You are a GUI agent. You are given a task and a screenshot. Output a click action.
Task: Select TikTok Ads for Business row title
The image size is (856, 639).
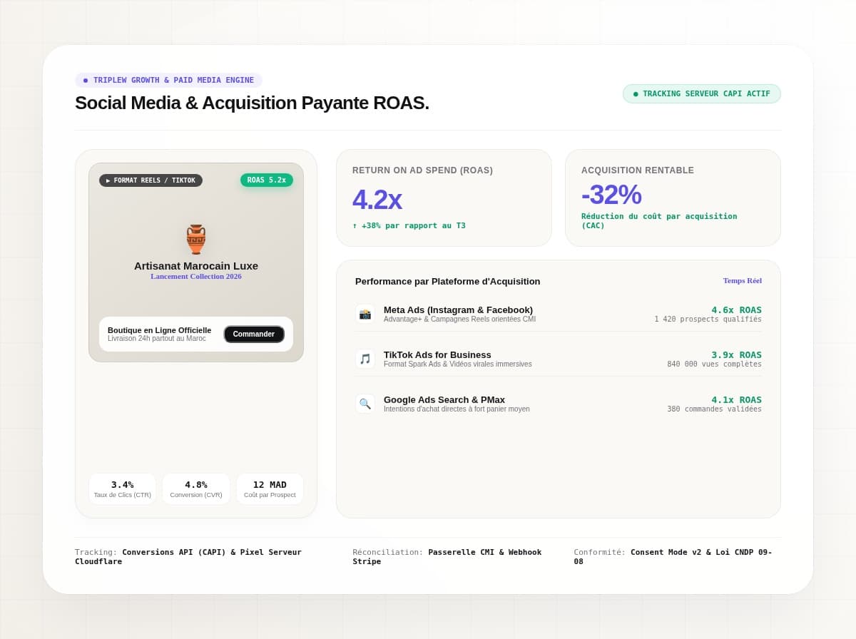click(437, 354)
